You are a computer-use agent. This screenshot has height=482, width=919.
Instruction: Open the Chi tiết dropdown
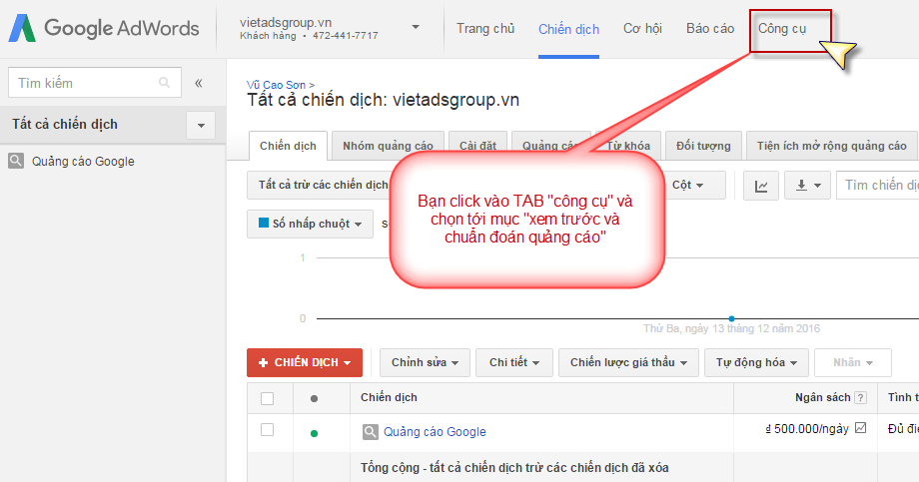(x=514, y=362)
